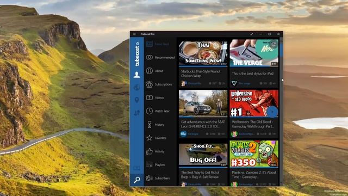
Task: Open The Verge stylus video thumbnail
Action: point(254,53)
